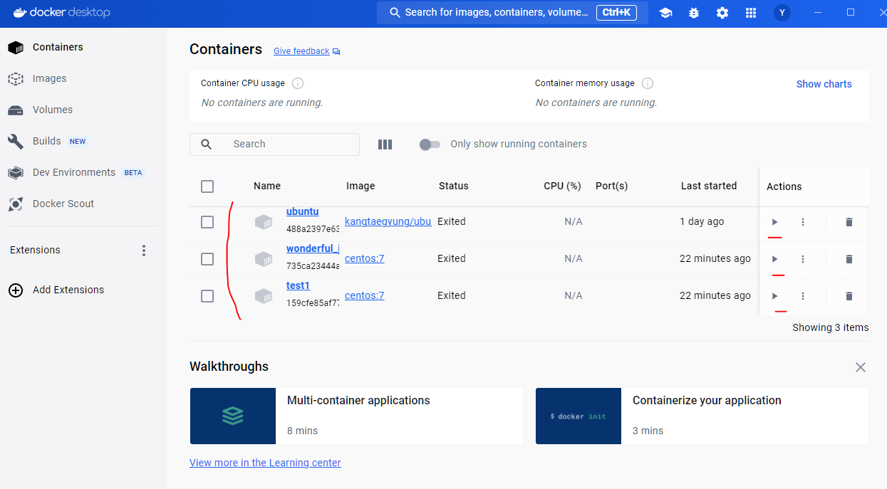887x489 pixels.
Task: Click 'Showing 3 items' text
Action: point(831,328)
